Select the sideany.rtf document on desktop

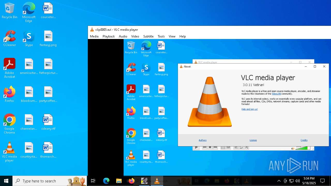[48, 122]
